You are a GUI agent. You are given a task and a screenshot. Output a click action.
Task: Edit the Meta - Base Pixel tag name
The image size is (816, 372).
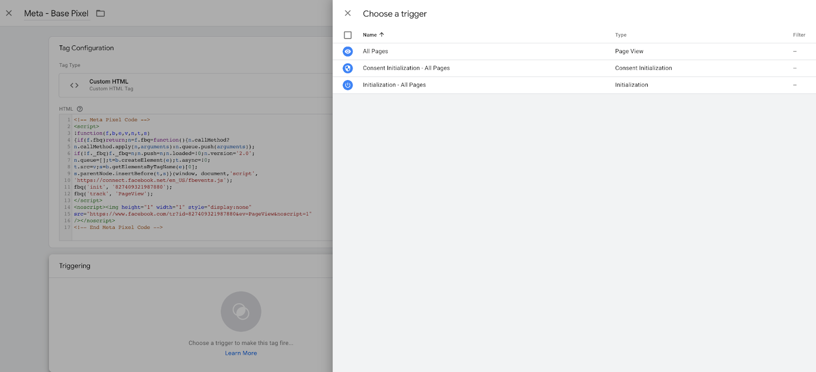click(x=56, y=13)
